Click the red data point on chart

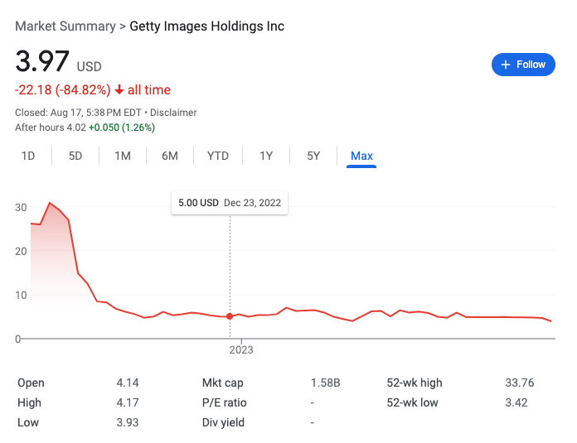coord(230,316)
